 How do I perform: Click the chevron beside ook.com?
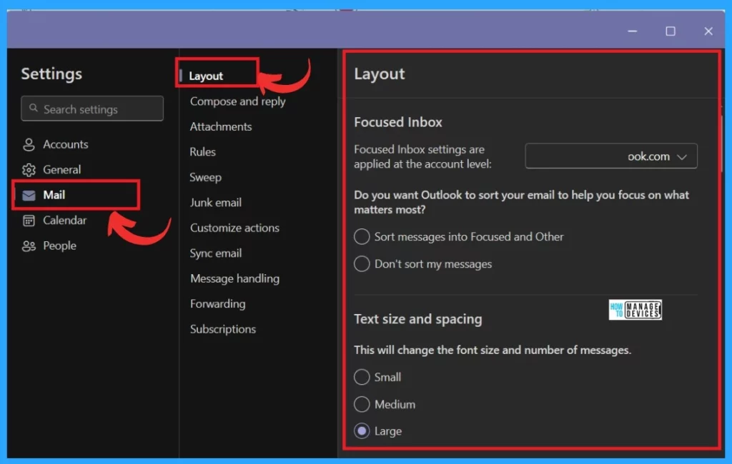click(681, 157)
